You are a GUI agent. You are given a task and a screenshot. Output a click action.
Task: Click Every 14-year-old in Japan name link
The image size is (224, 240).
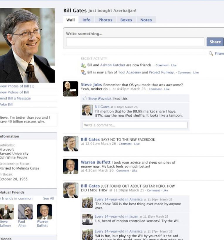tap(116, 216)
